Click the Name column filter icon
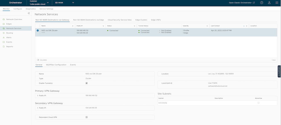 [x=73, y=26]
